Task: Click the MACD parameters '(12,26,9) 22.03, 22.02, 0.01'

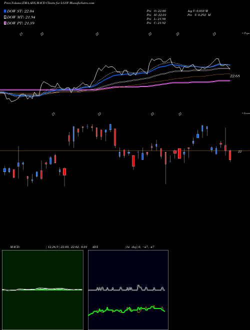Action: [66, 247]
